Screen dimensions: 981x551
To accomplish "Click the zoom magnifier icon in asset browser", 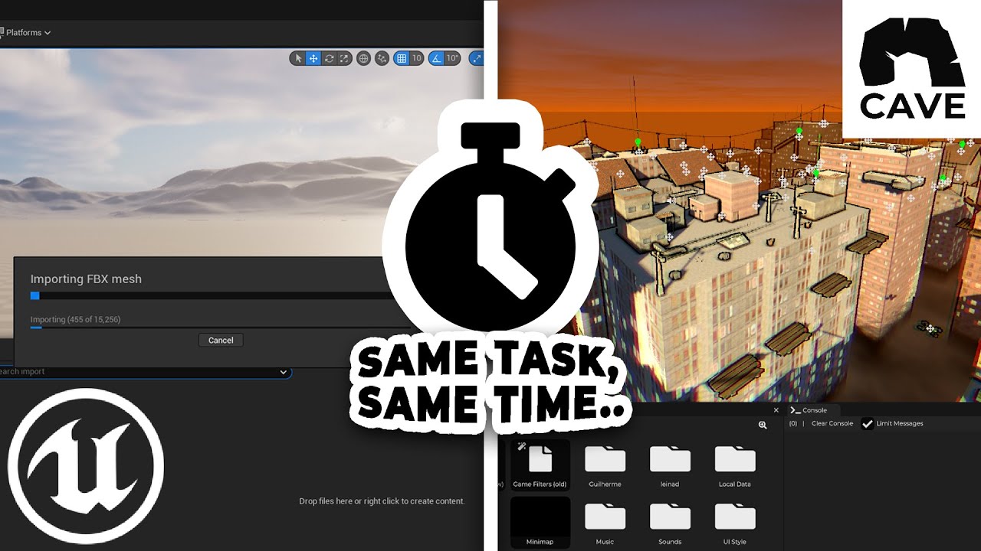I will pyautogui.click(x=763, y=425).
